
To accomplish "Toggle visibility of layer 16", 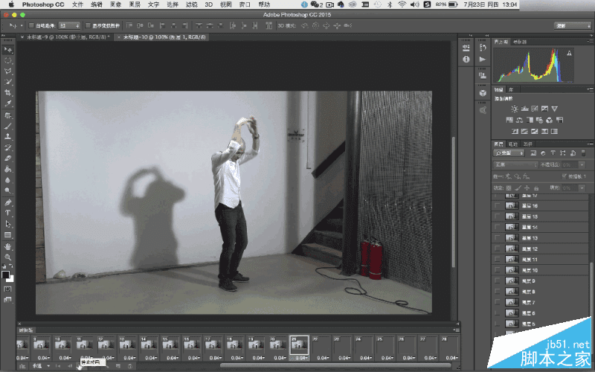I will pos(497,206).
